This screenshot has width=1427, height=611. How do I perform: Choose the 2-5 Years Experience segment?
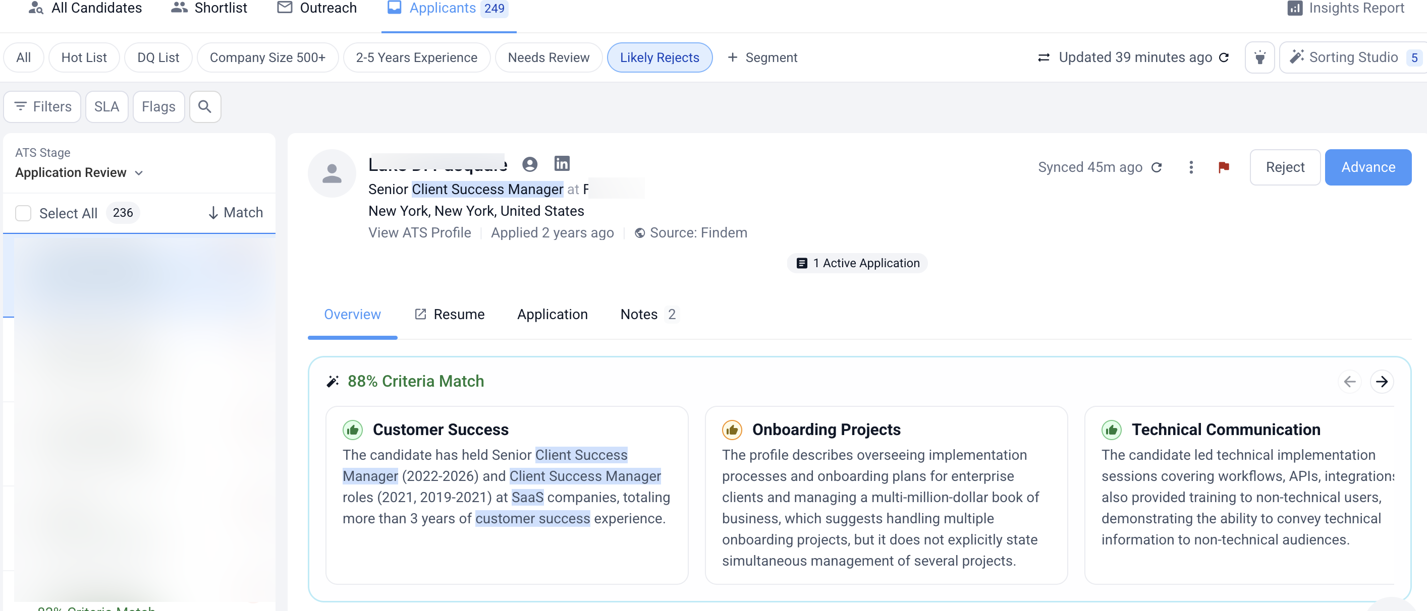[x=417, y=57]
